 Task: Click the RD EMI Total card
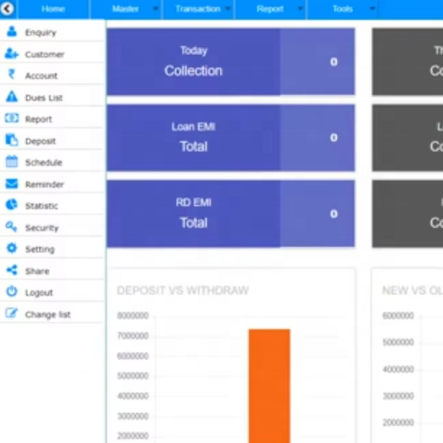pyautogui.click(x=230, y=213)
